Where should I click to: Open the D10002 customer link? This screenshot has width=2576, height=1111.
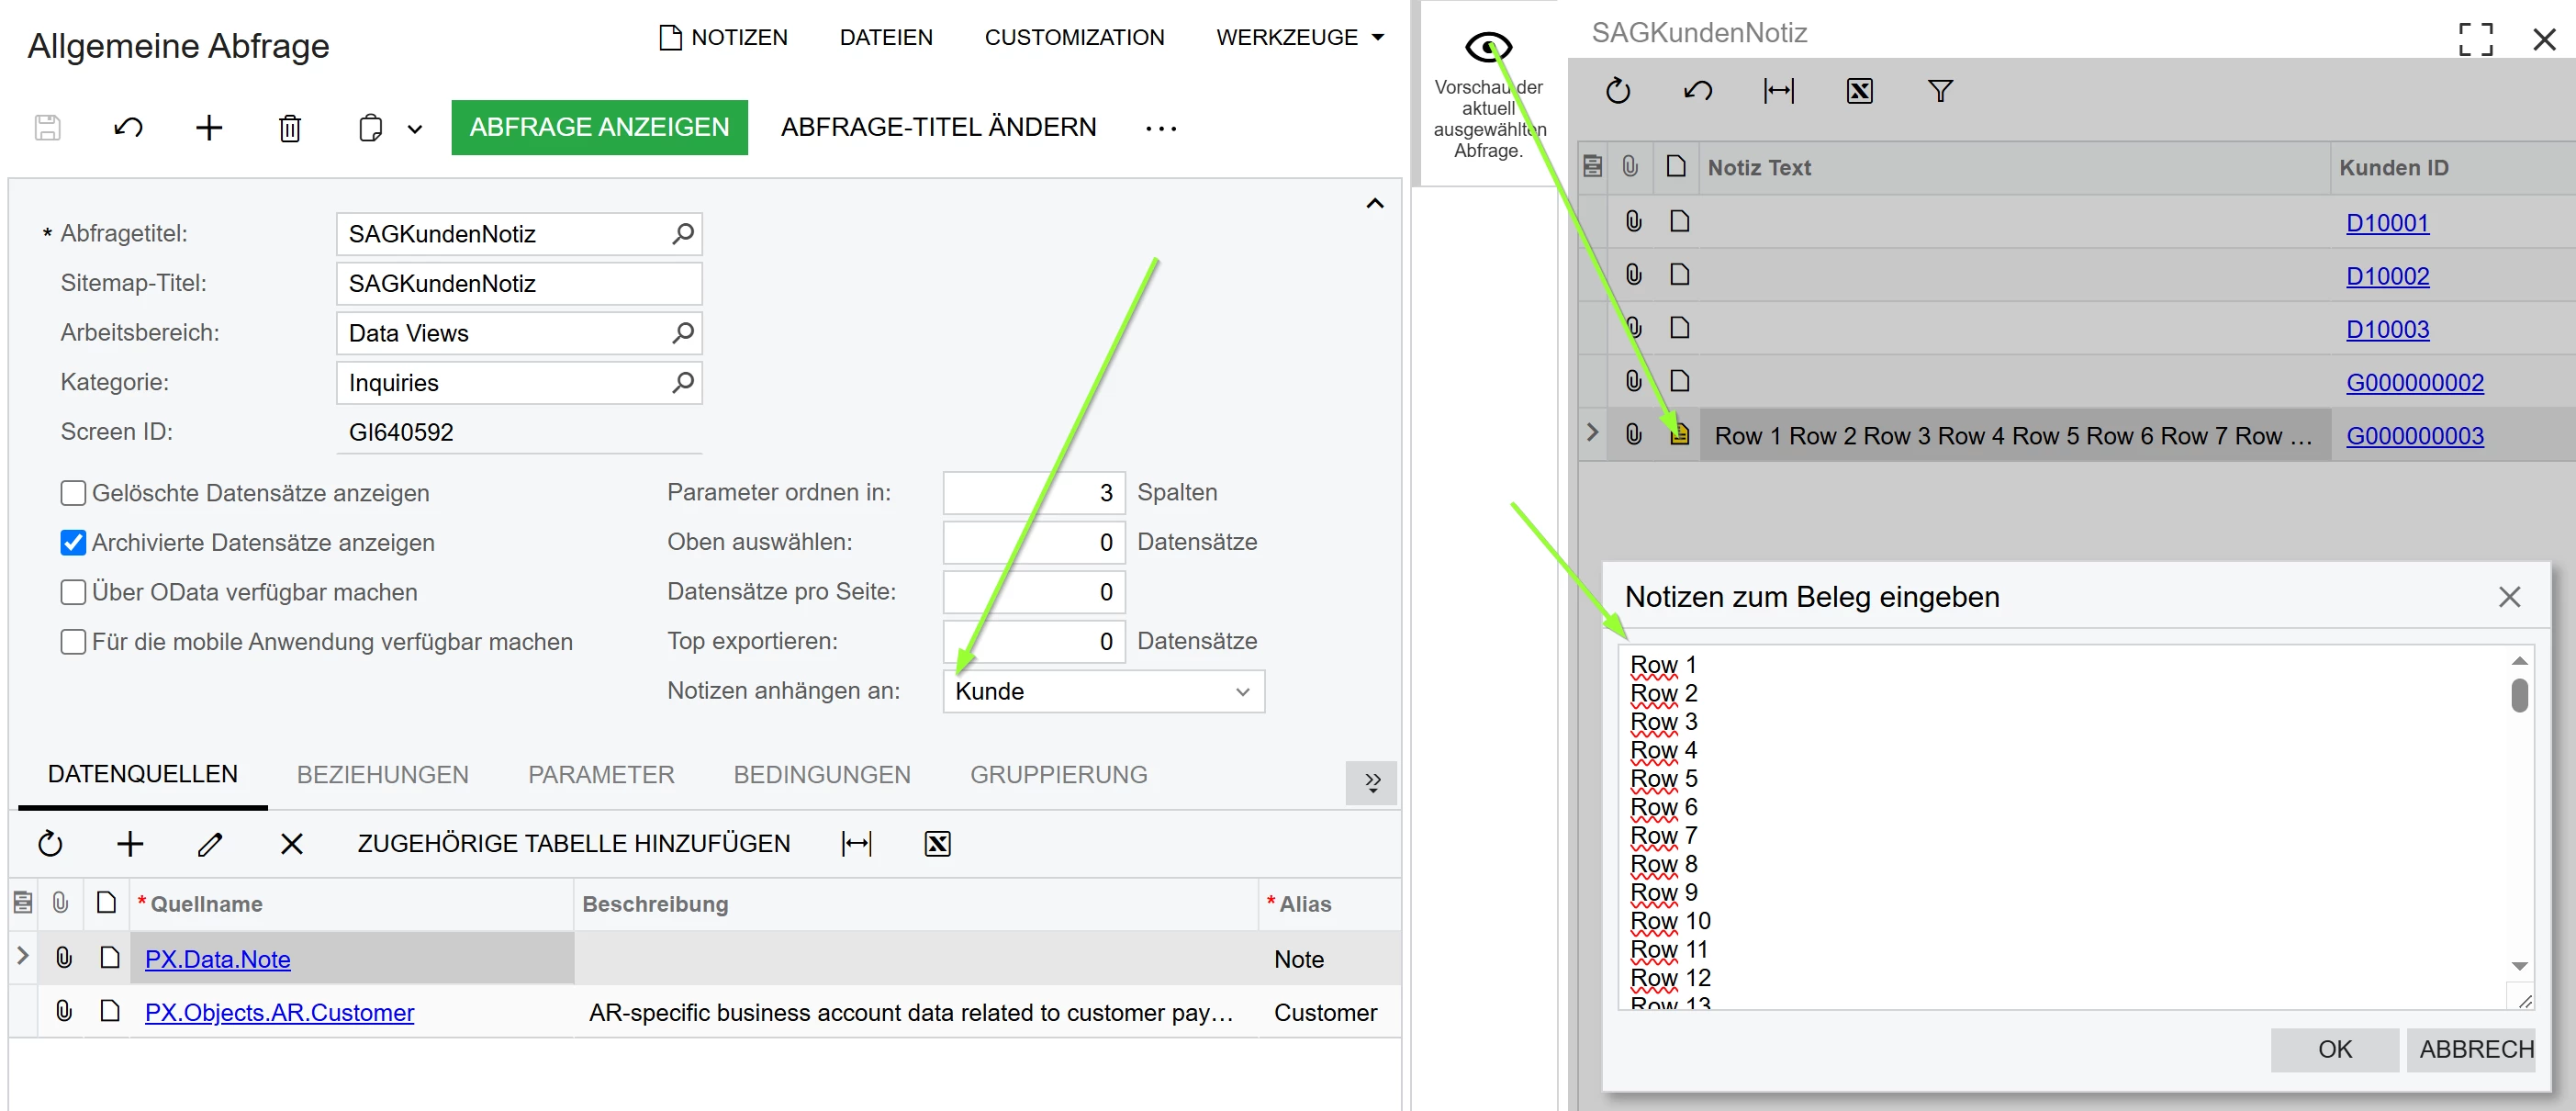2387,276
